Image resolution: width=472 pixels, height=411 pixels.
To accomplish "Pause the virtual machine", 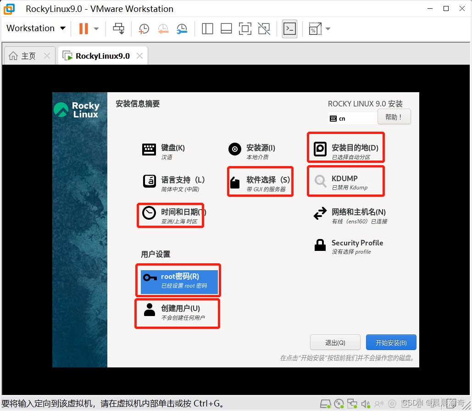I will click(83, 28).
